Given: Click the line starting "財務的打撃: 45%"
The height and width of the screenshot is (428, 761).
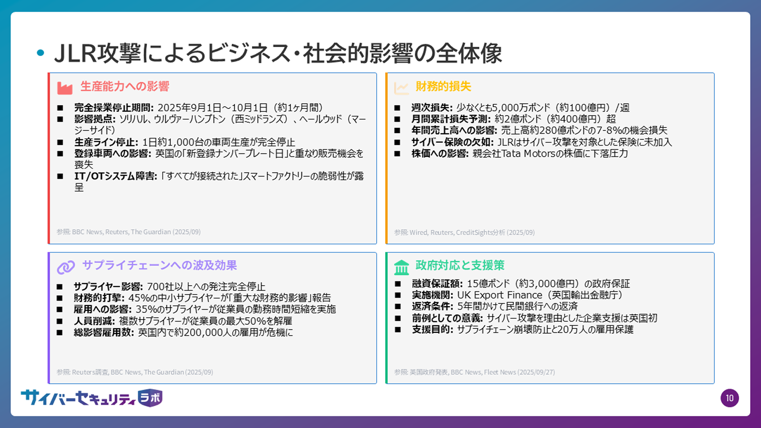Looking at the screenshot, I should 202,298.
